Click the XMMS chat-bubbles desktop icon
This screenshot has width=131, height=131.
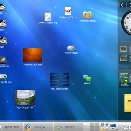[87, 78]
